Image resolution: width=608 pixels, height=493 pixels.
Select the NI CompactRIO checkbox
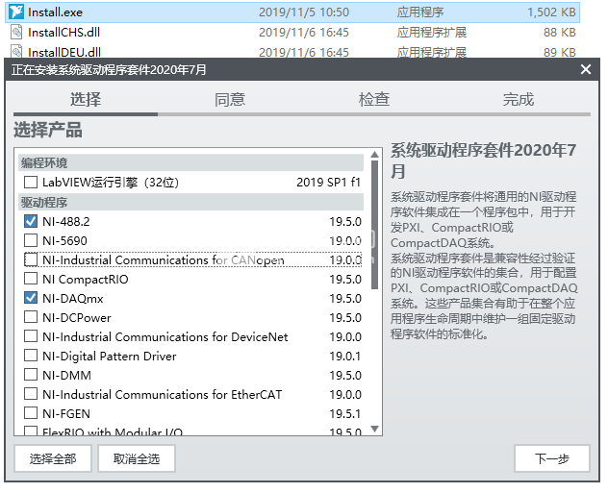(x=31, y=279)
